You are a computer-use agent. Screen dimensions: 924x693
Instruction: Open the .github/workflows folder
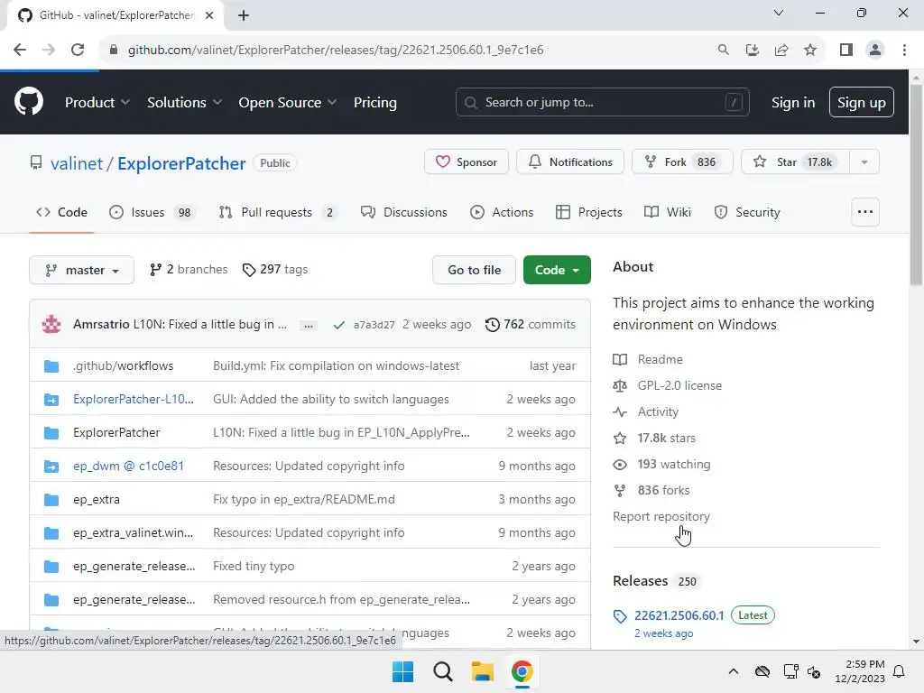pyautogui.click(x=123, y=365)
